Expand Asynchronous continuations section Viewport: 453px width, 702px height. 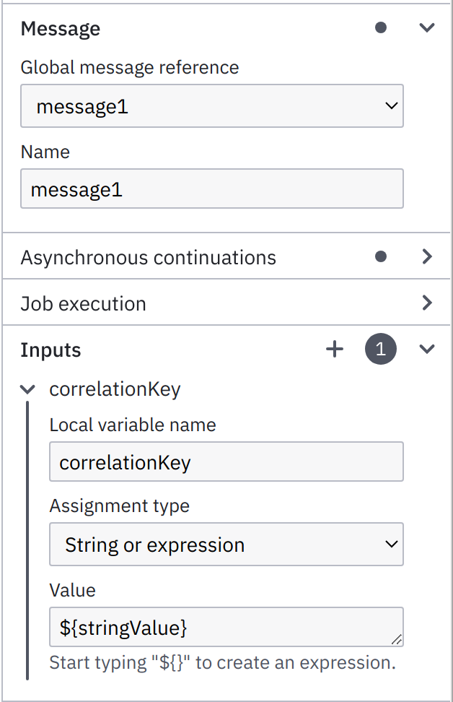pos(427,256)
